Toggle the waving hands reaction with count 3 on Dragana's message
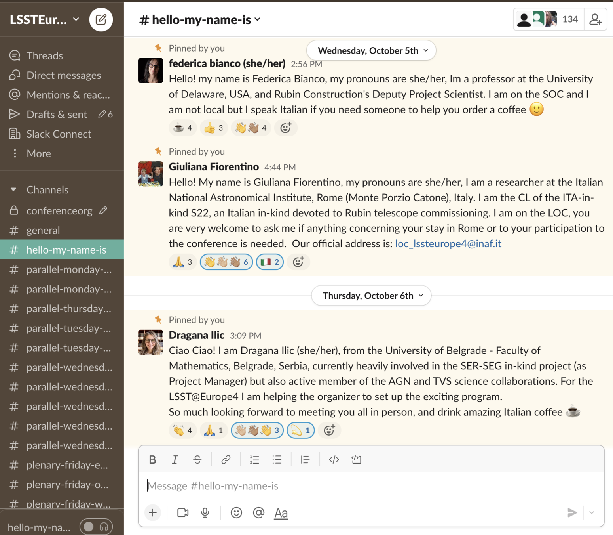This screenshot has width=613, height=535. tap(257, 430)
